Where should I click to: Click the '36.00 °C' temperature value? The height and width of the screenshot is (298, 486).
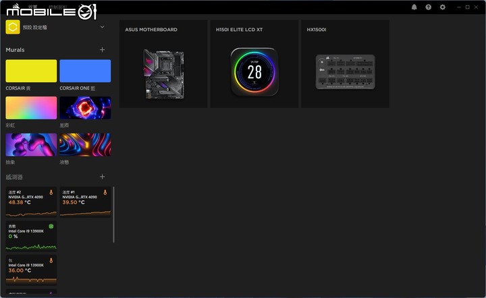pyautogui.click(x=20, y=270)
